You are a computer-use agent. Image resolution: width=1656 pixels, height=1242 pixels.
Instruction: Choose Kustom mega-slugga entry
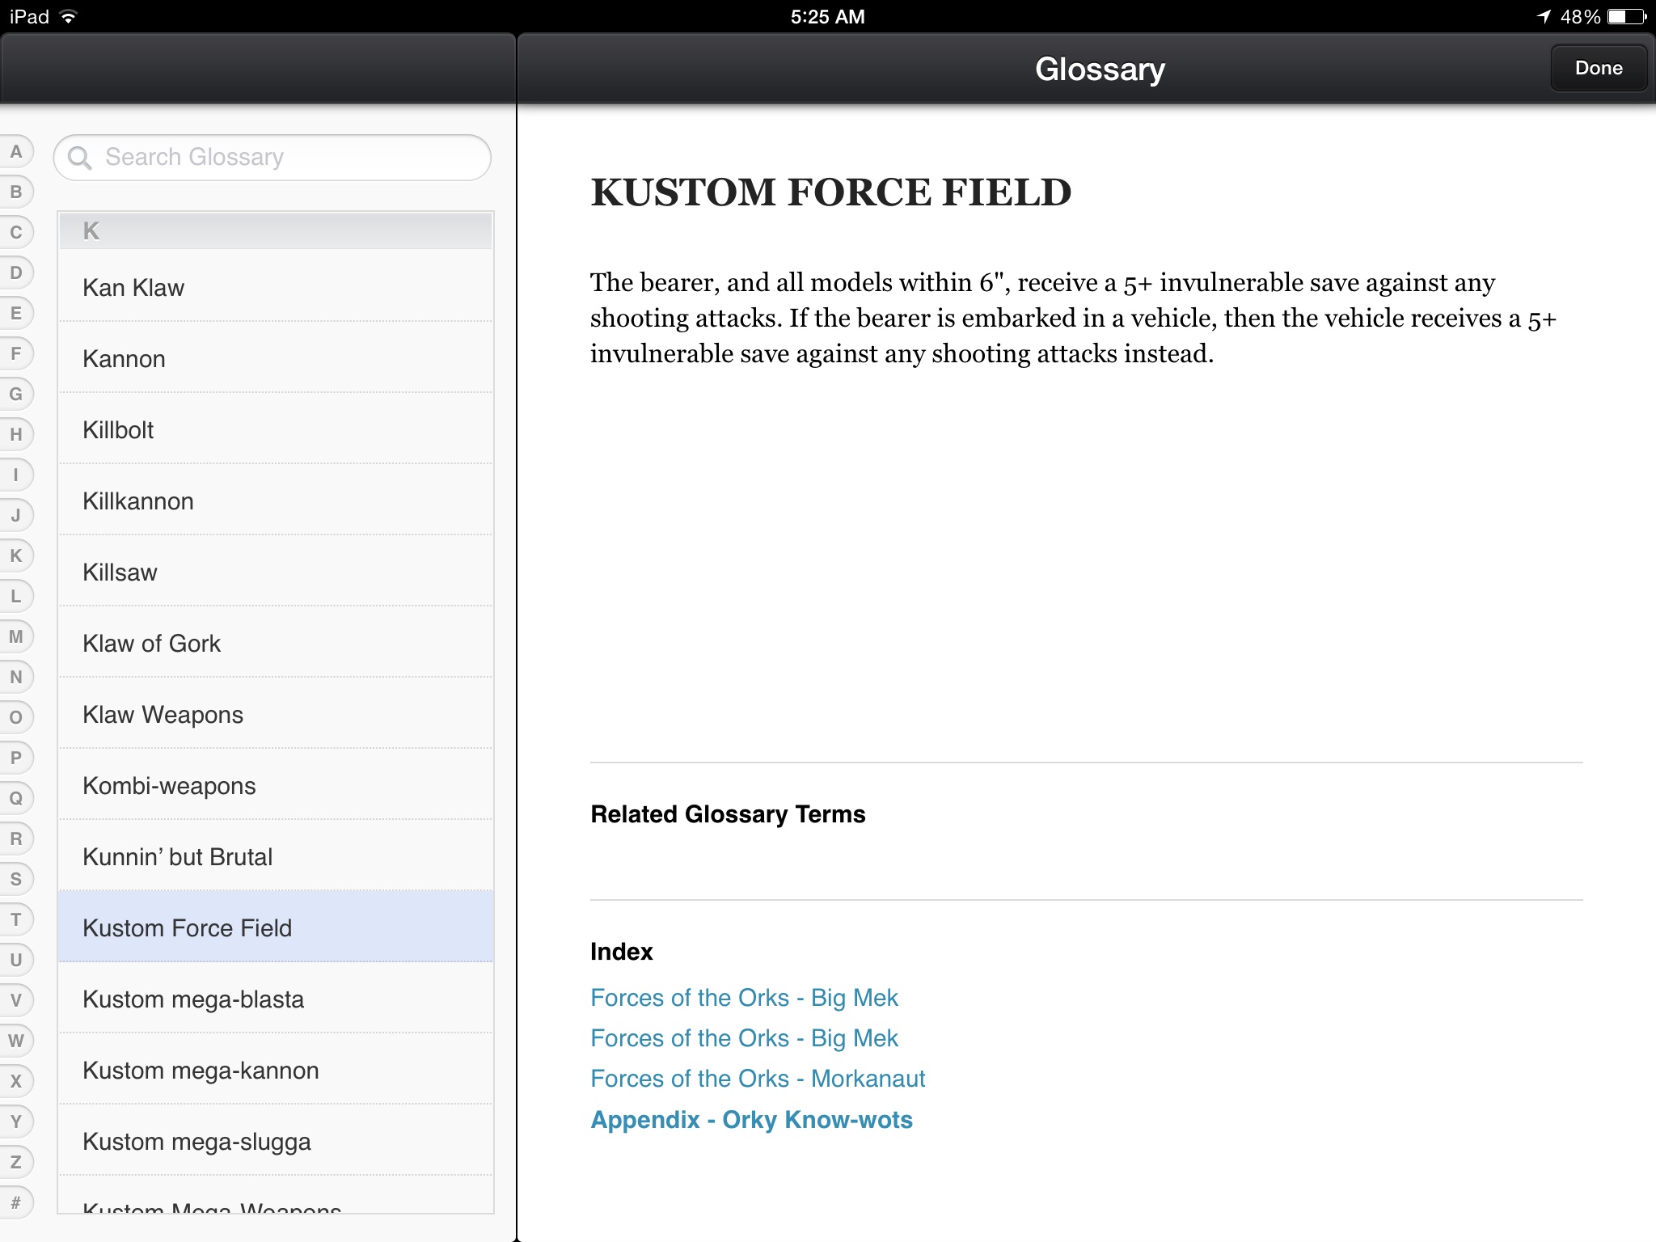pos(276,1141)
